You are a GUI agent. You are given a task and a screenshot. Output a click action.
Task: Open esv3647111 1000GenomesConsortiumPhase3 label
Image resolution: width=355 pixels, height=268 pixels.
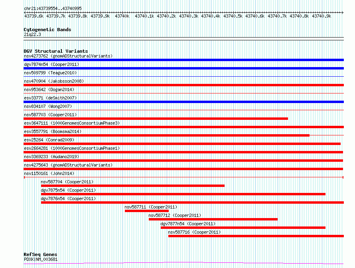tap(72, 123)
